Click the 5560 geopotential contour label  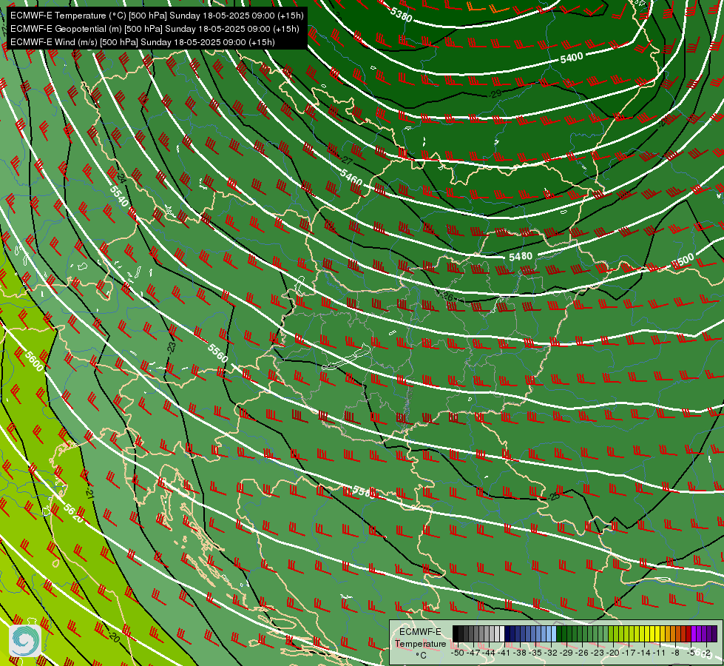click(x=217, y=353)
